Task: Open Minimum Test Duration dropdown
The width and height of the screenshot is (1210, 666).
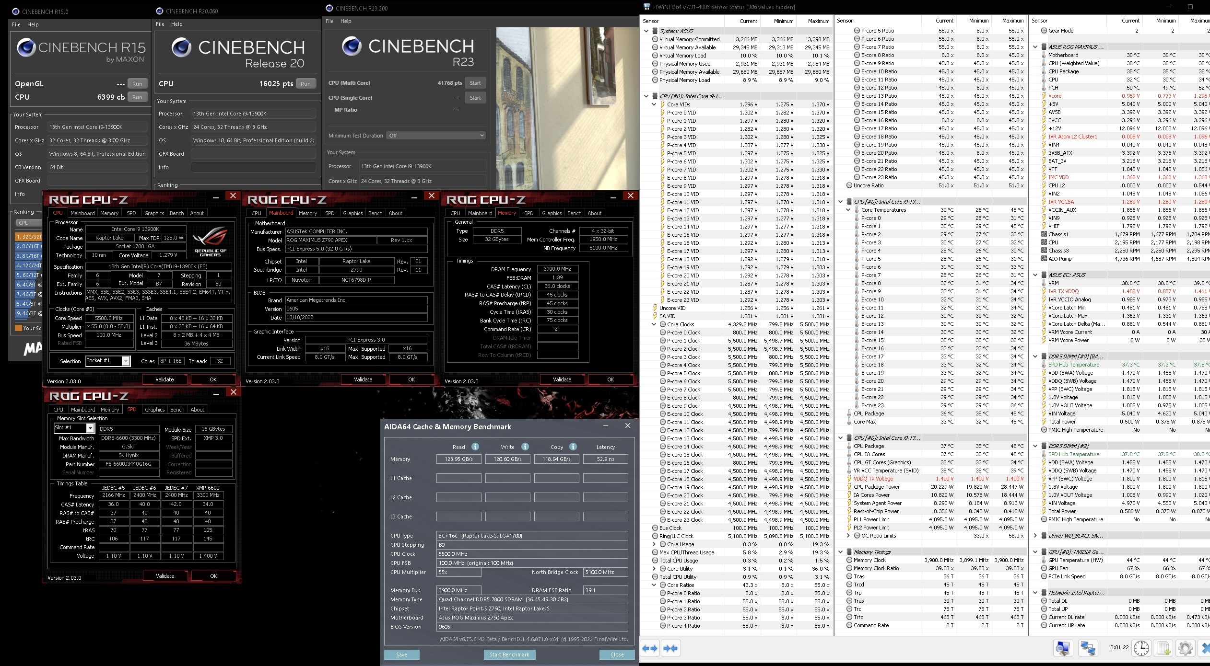Action: [x=435, y=136]
